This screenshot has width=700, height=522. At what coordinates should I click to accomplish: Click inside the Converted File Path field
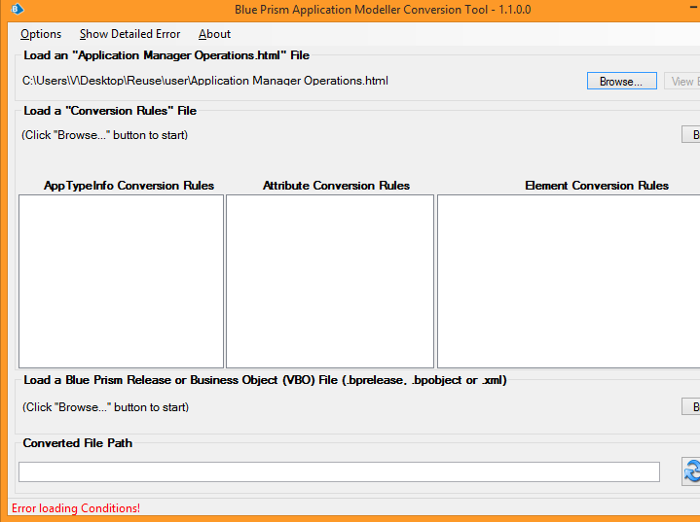pyautogui.click(x=339, y=471)
